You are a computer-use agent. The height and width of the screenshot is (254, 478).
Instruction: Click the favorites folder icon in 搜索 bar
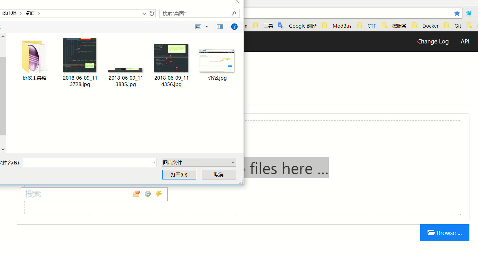(137, 194)
